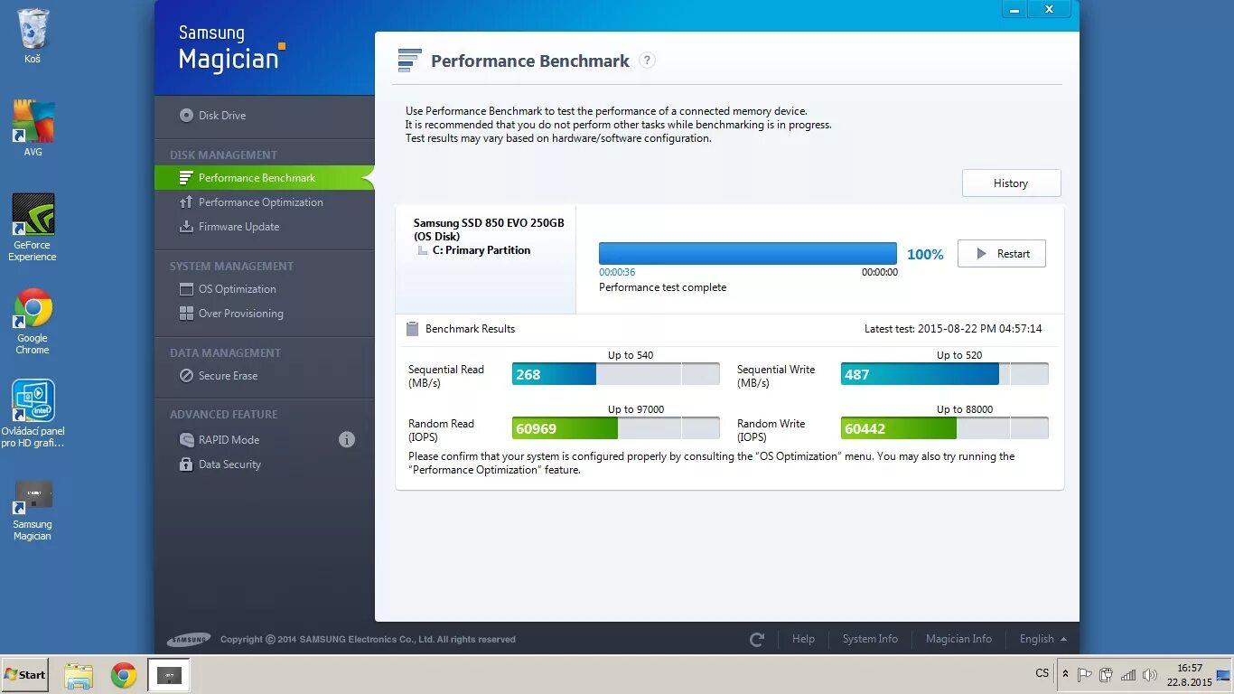Screen dimensions: 1234x694
Task: Click the Performance Benchmark title icon
Action: click(x=409, y=61)
